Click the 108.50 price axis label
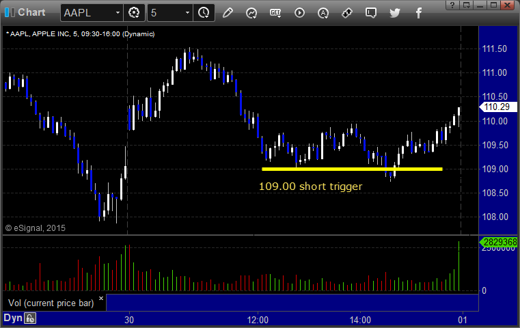 (495, 193)
